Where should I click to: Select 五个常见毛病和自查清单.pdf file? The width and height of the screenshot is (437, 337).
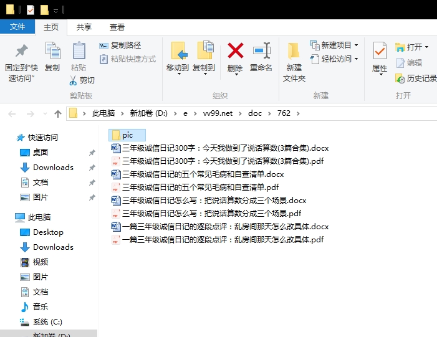(194, 187)
